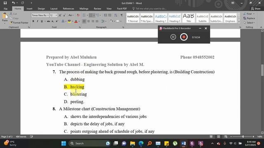Click the Cut command
Viewport: 264px width, 148px height.
[13, 14]
